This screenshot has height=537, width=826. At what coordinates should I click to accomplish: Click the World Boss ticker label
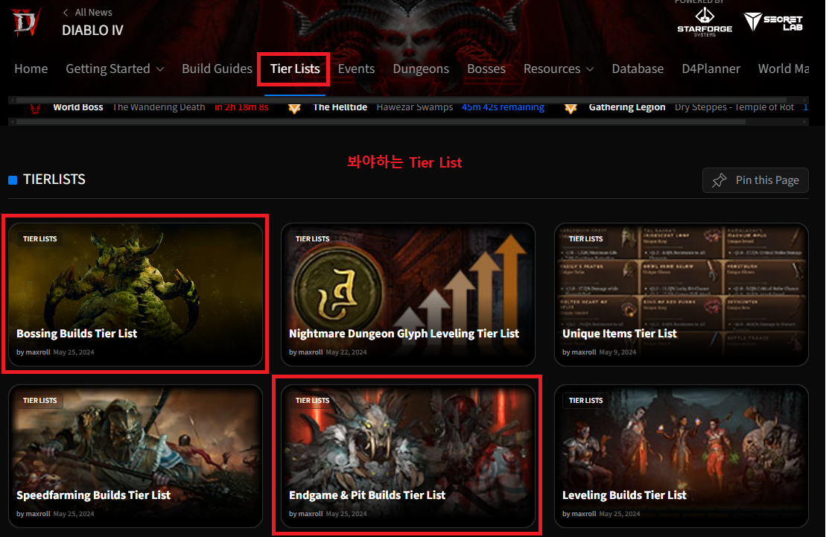(x=78, y=107)
